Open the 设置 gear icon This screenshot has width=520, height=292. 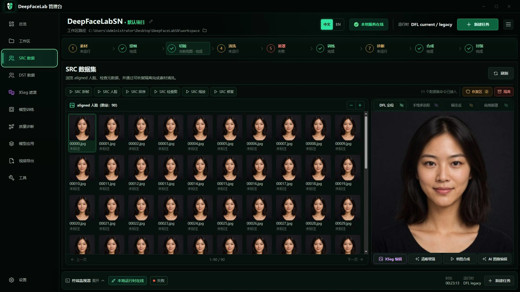click(11, 280)
